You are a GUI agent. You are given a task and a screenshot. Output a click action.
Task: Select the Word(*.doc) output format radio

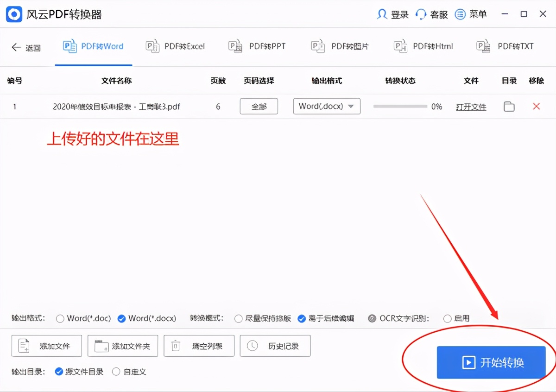60,318
